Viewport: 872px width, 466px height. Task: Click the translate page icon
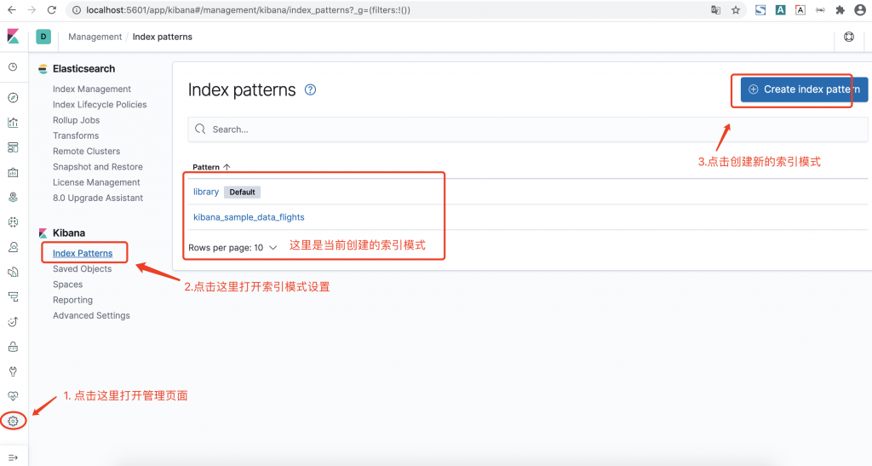(715, 10)
